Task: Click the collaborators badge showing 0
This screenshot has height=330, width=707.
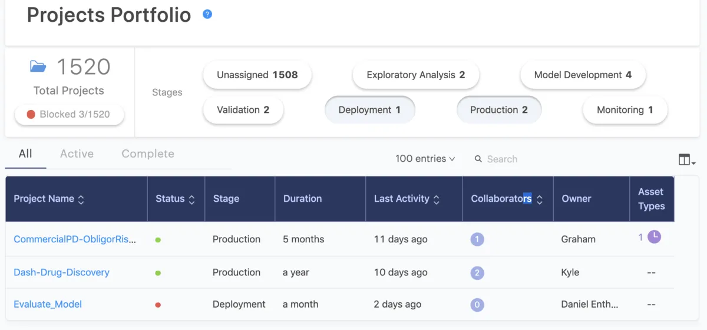Action: (477, 305)
